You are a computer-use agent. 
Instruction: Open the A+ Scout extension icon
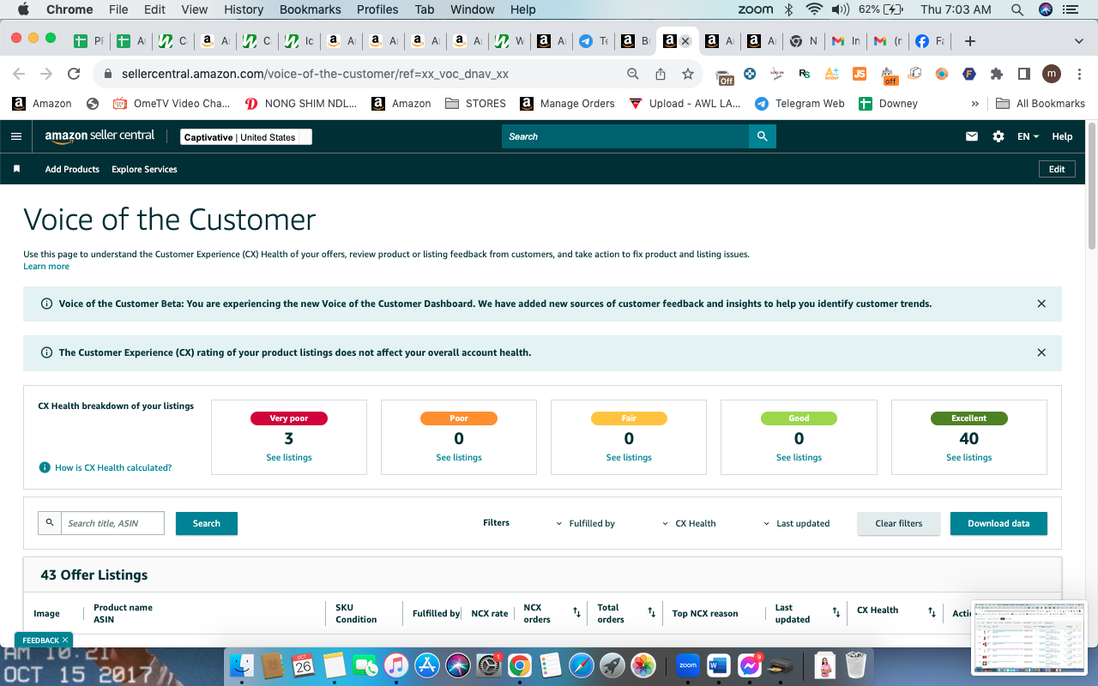pos(832,75)
